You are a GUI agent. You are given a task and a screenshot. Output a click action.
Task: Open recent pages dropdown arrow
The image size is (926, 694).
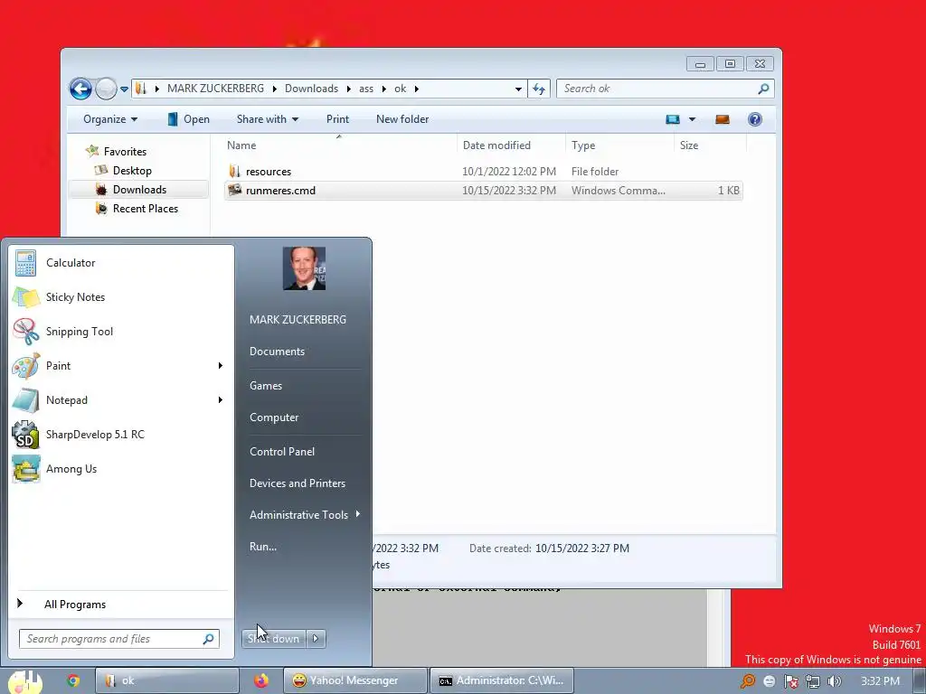124,89
